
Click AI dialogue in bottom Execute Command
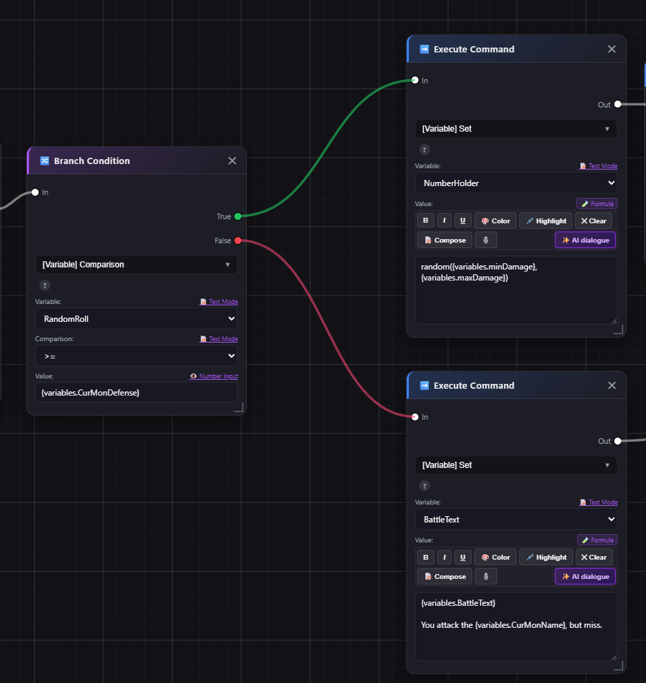[x=585, y=576]
